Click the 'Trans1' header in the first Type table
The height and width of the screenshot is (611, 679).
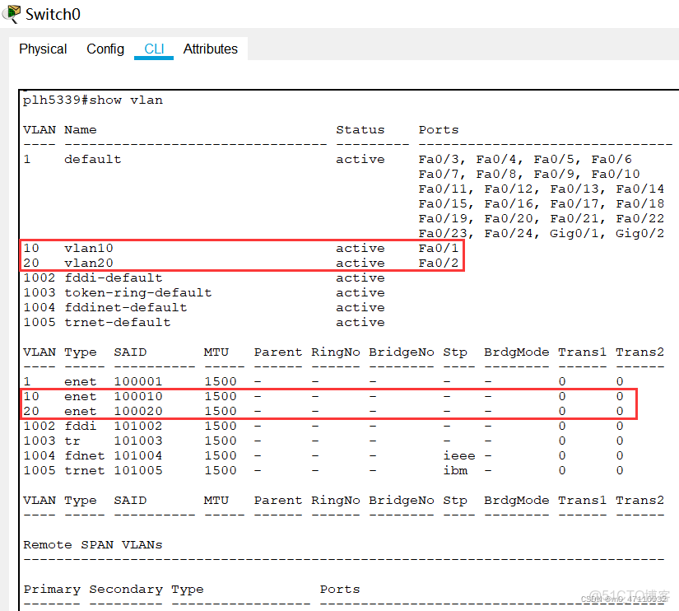click(x=582, y=352)
